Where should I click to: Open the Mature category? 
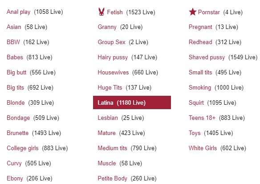click(x=106, y=133)
